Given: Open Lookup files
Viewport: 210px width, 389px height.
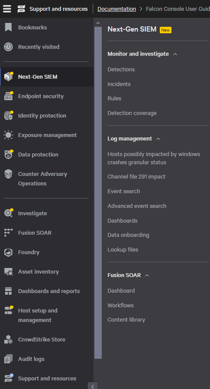Looking at the screenshot, I should [x=123, y=249].
